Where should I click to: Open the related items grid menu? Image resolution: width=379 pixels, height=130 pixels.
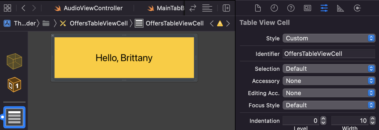(7, 8)
